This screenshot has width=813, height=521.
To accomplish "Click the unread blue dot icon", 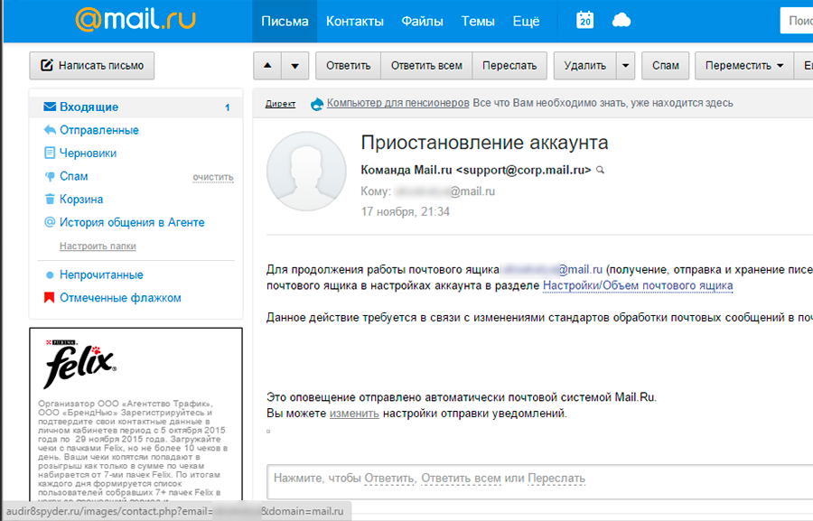I will click(50, 274).
